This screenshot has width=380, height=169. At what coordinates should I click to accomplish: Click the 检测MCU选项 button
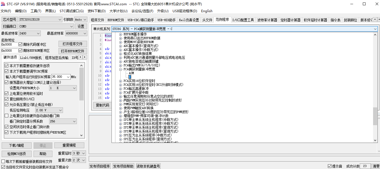point(16,154)
